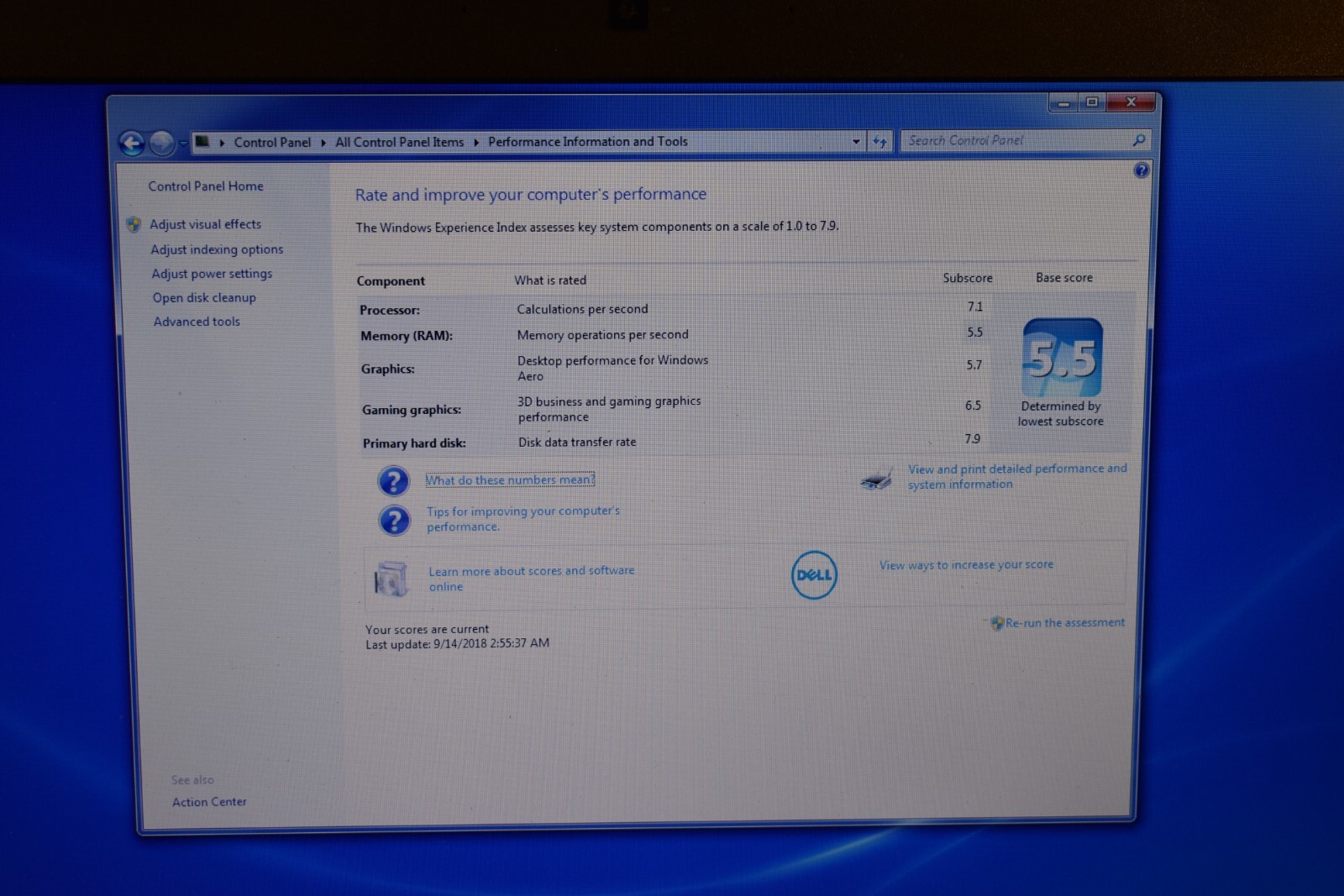Click printer icon beside detailed performance link
This screenshot has width=1344, height=896.
coord(876,479)
